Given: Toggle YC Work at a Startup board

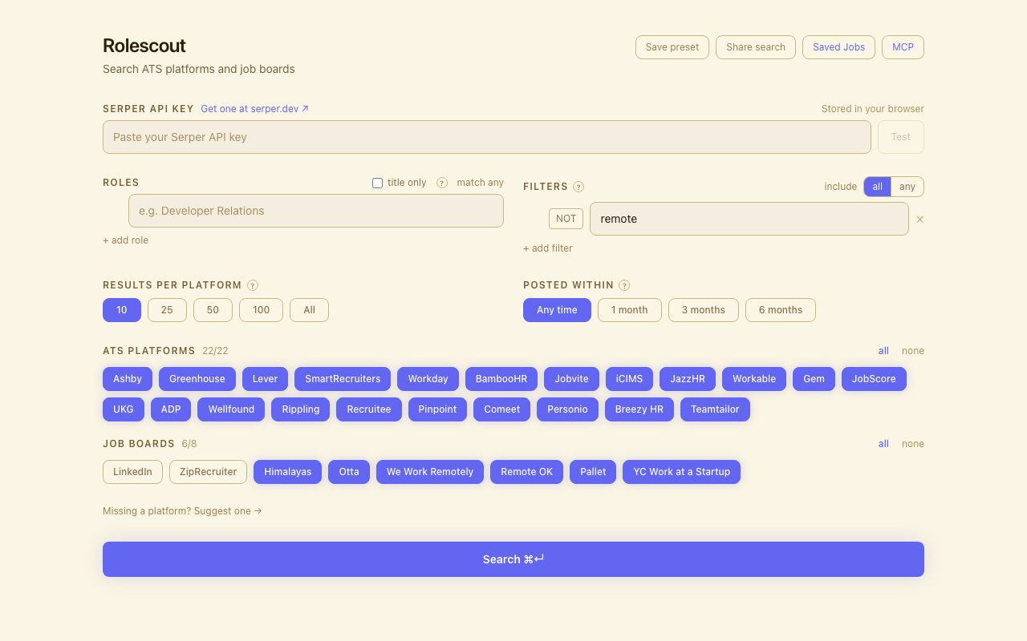Looking at the screenshot, I should 681,472.
